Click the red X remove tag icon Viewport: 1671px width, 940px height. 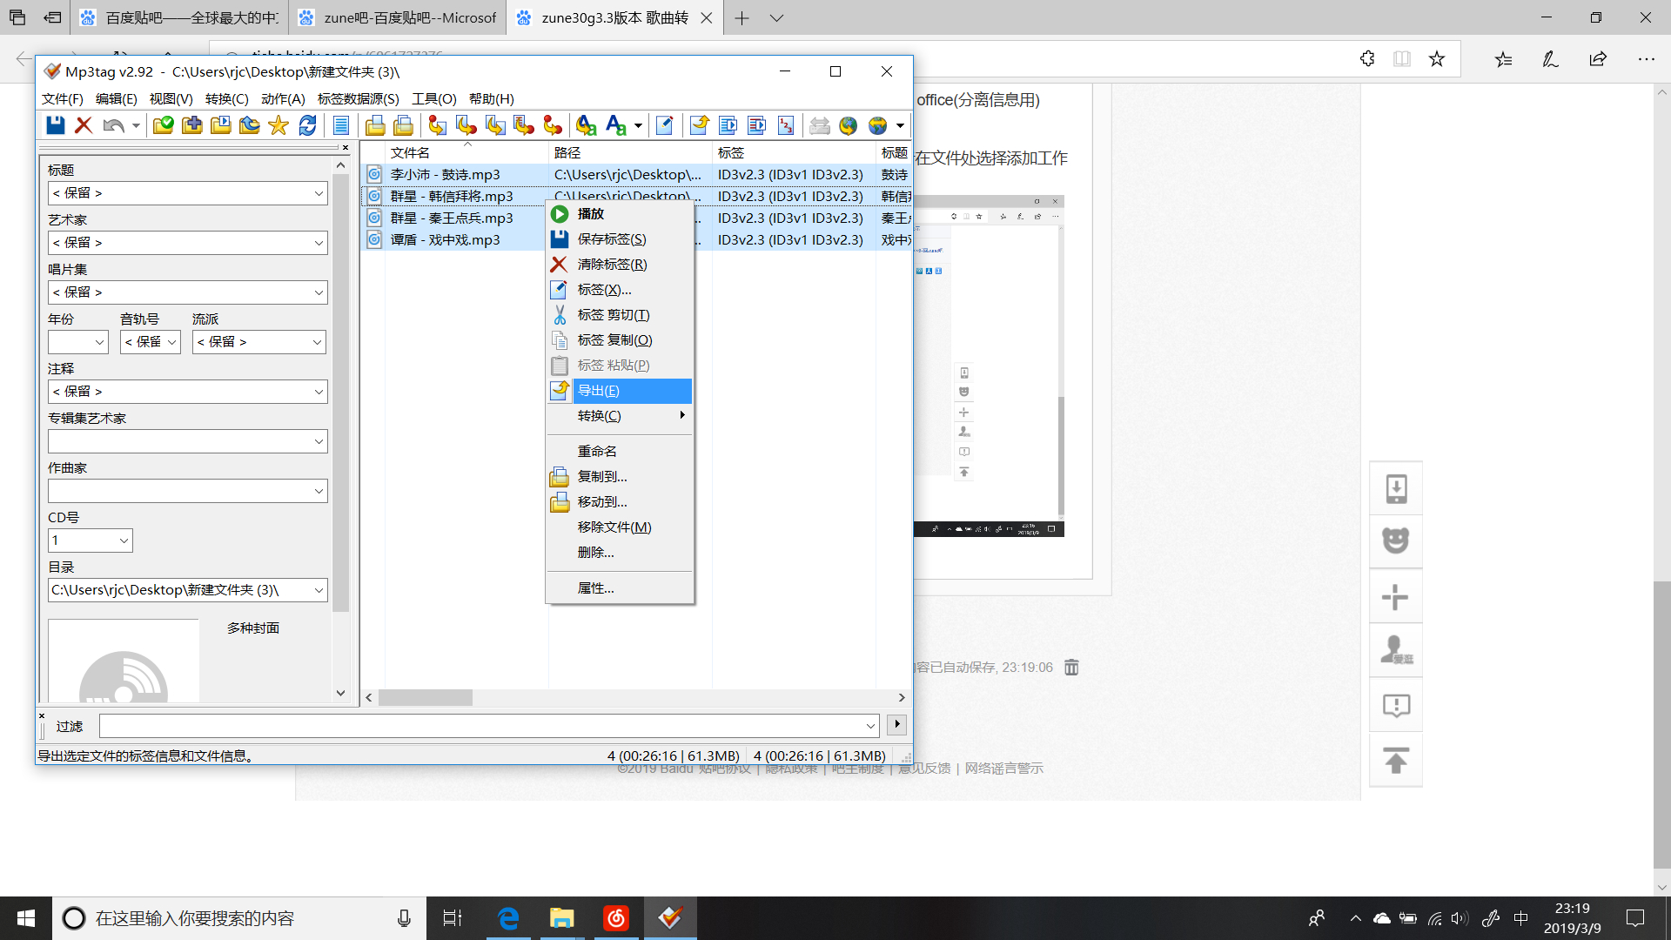84,125
